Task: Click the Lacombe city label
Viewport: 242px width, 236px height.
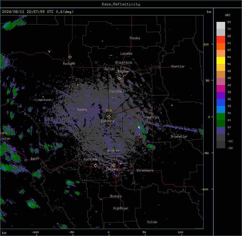Action: coord(126,54)
